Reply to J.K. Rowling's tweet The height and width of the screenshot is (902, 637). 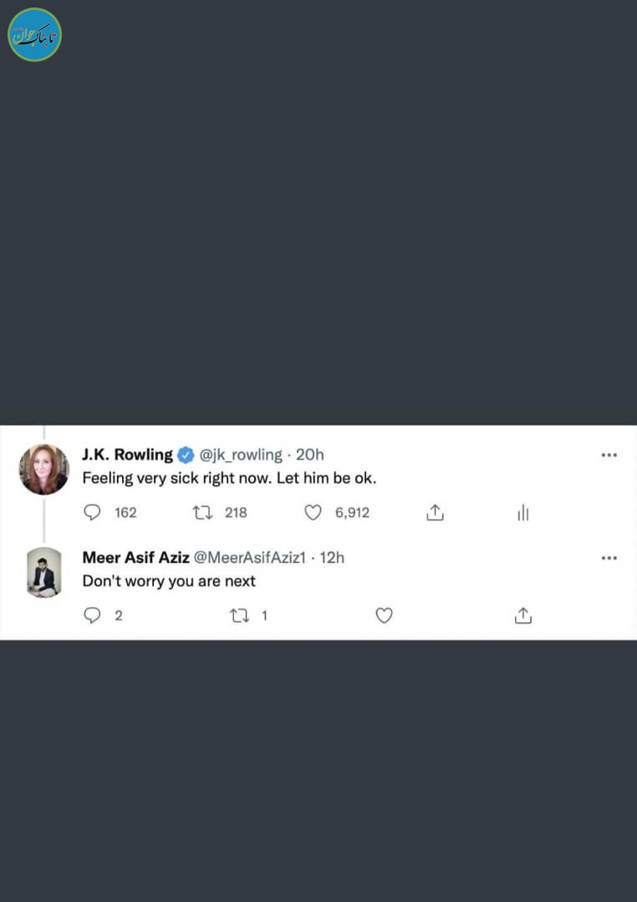(x=93, y=512)
